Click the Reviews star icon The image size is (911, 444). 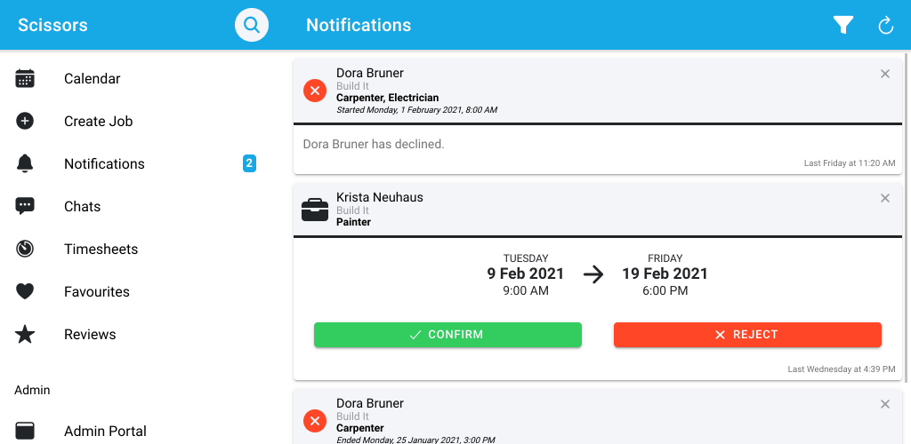coord(25,335)
